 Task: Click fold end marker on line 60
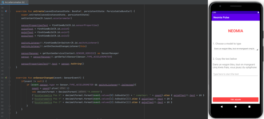(x=10, y=113)
